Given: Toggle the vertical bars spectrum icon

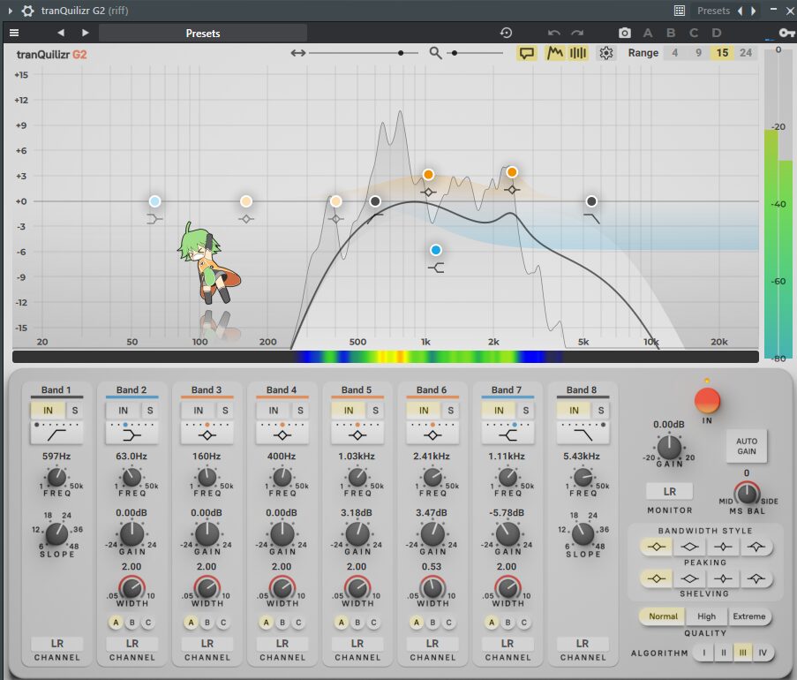Looking at the screenshot, I should (x=578, y=53).
